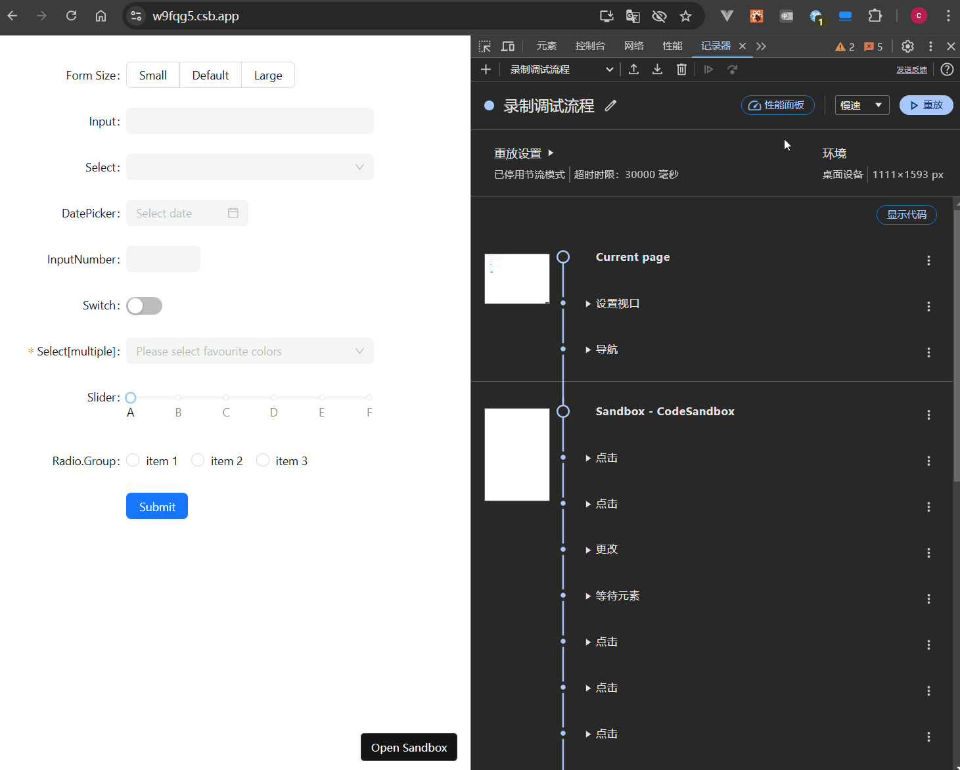Open DevTools more options kebab menu

tap(930, 46)
